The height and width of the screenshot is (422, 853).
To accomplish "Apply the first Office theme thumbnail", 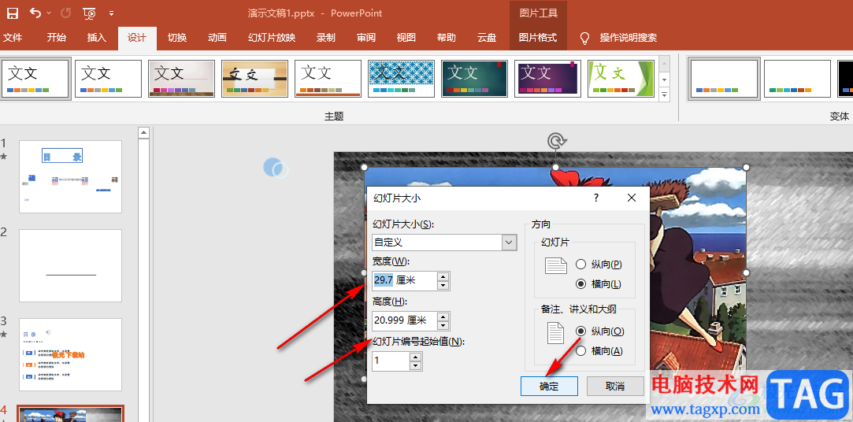I will point(35,79).
